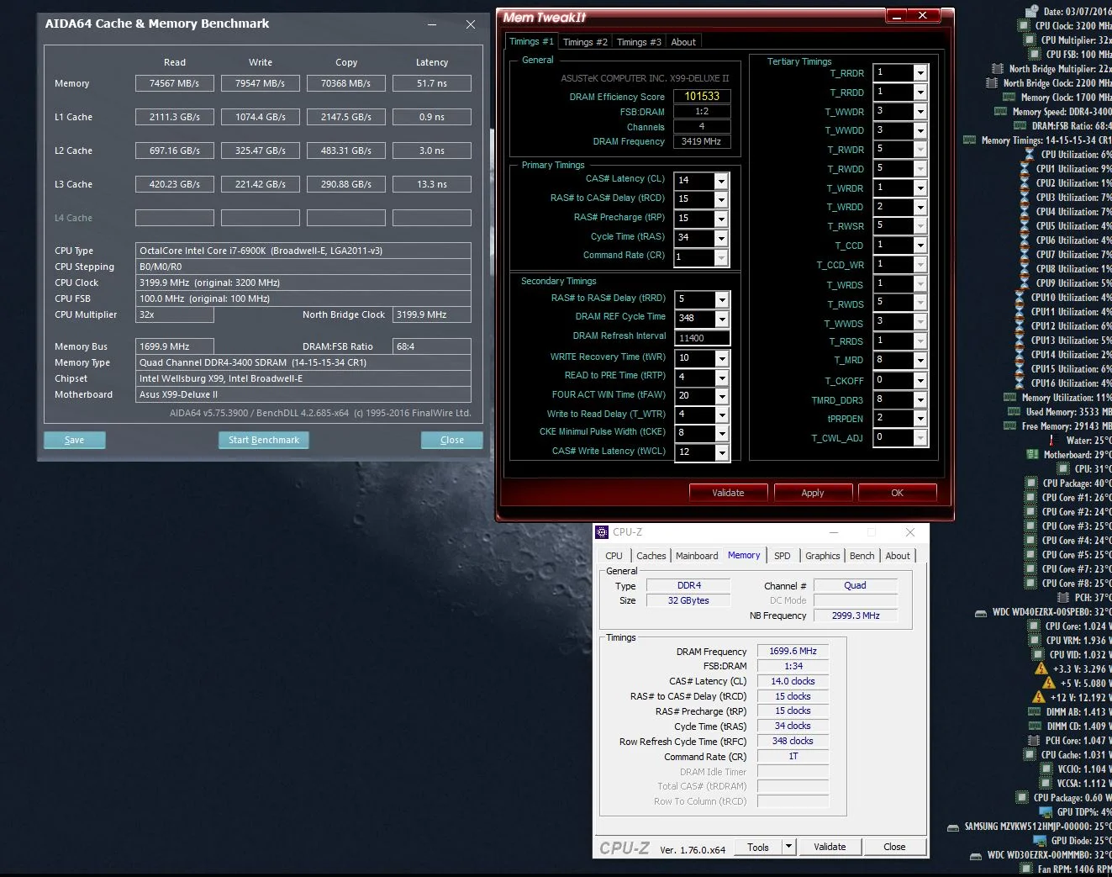1112x877 pixels.
Task: Click Apply in Mem TweakIt
Action: 813,493
